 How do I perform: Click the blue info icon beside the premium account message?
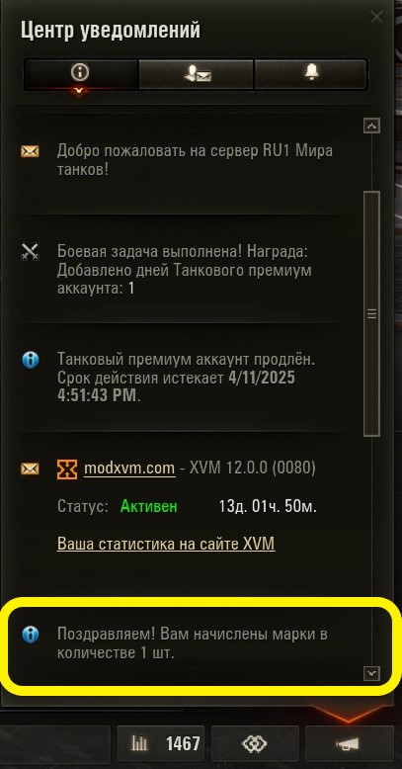tap(30, 361)
